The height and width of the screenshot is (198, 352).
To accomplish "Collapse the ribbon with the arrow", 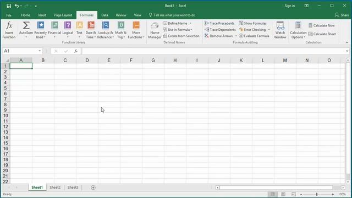I will pos(347,42).
